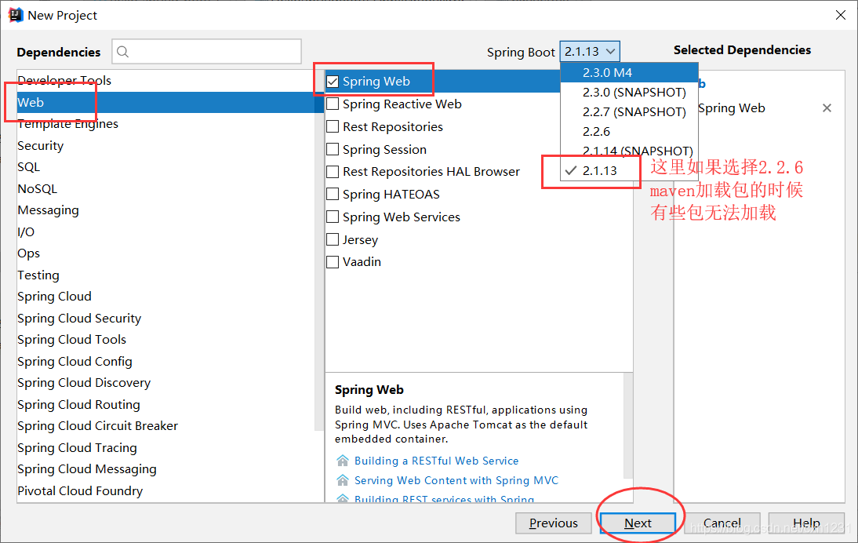Check the Rest Repositories dependency
858x543 pixels.
(333, 127)
